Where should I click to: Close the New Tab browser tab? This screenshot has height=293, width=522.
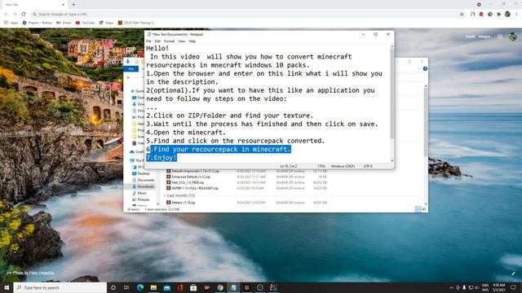point(64,5)
